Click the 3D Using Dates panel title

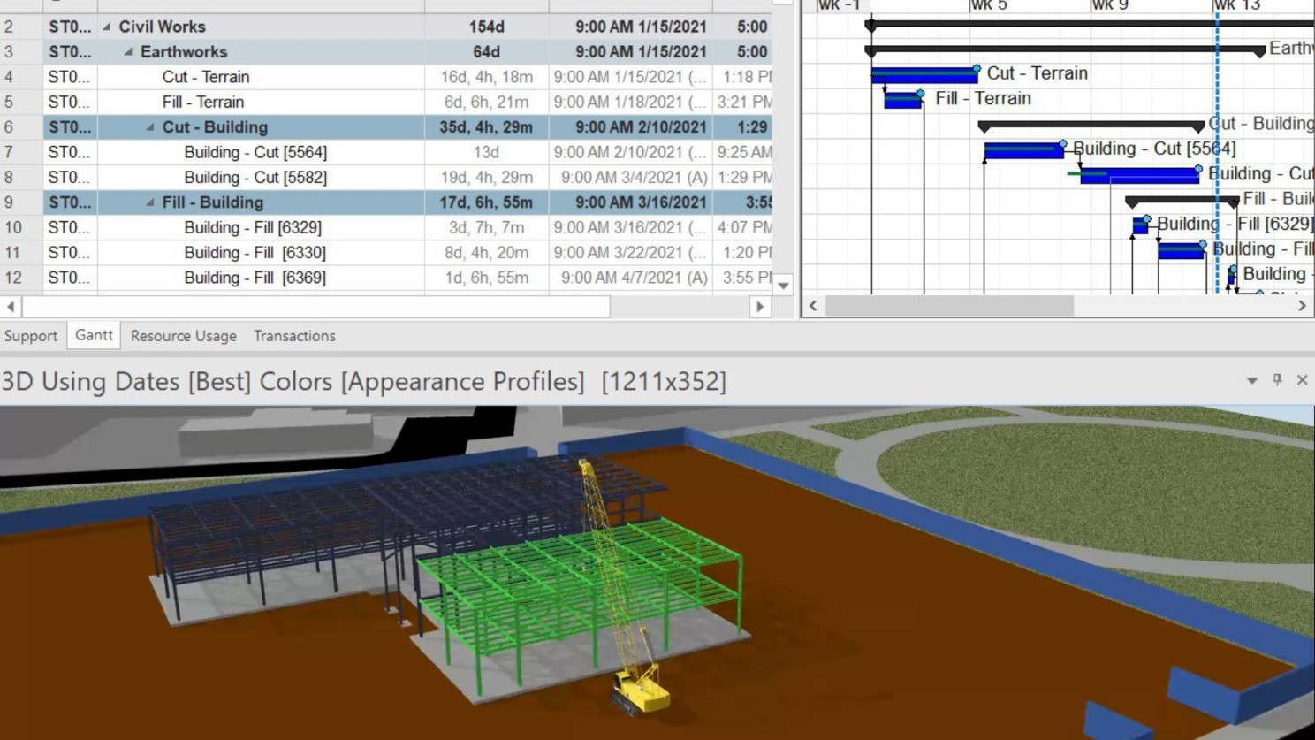click(363, 382)
